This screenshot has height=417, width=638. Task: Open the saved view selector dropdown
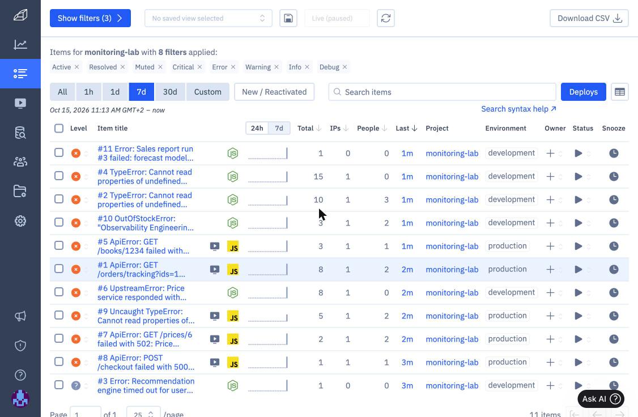click(209, 18)
